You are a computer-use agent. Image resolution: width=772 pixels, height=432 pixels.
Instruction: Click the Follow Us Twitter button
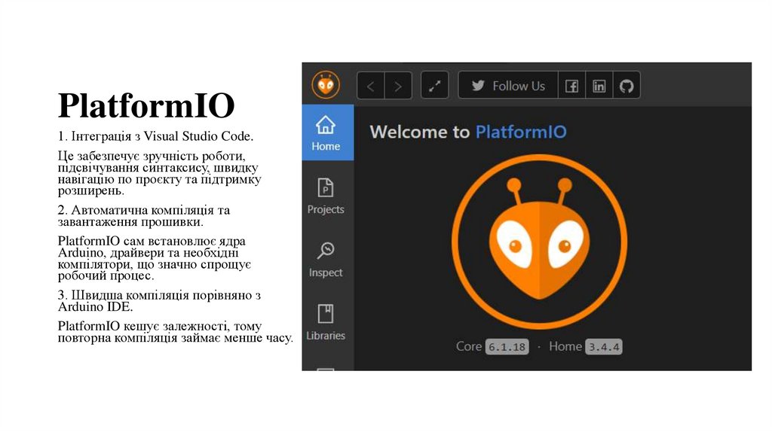[508, 86]
